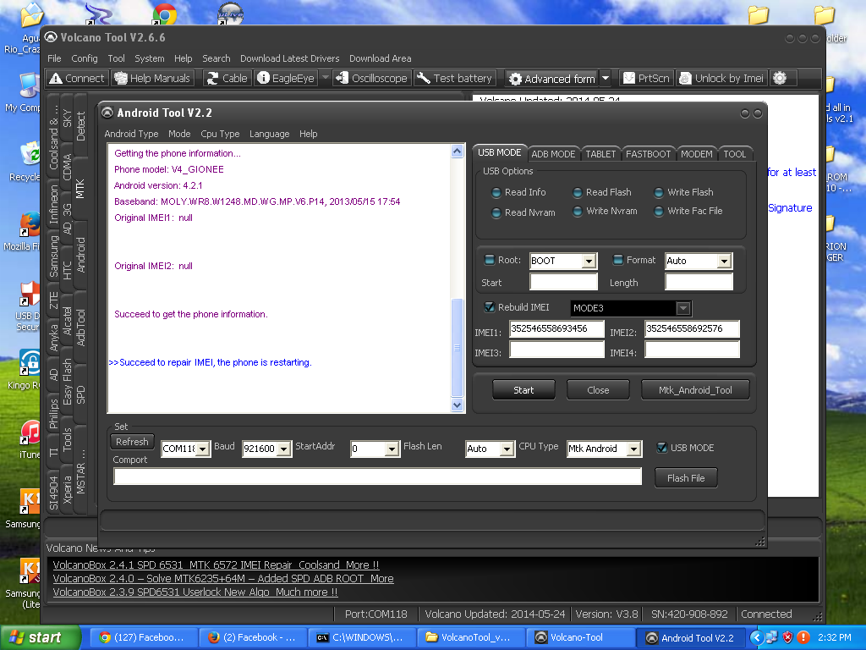Select the Write Flash radio option
Image resolution: width=866 pixels, height=650 pixels.
coord(659,193)
